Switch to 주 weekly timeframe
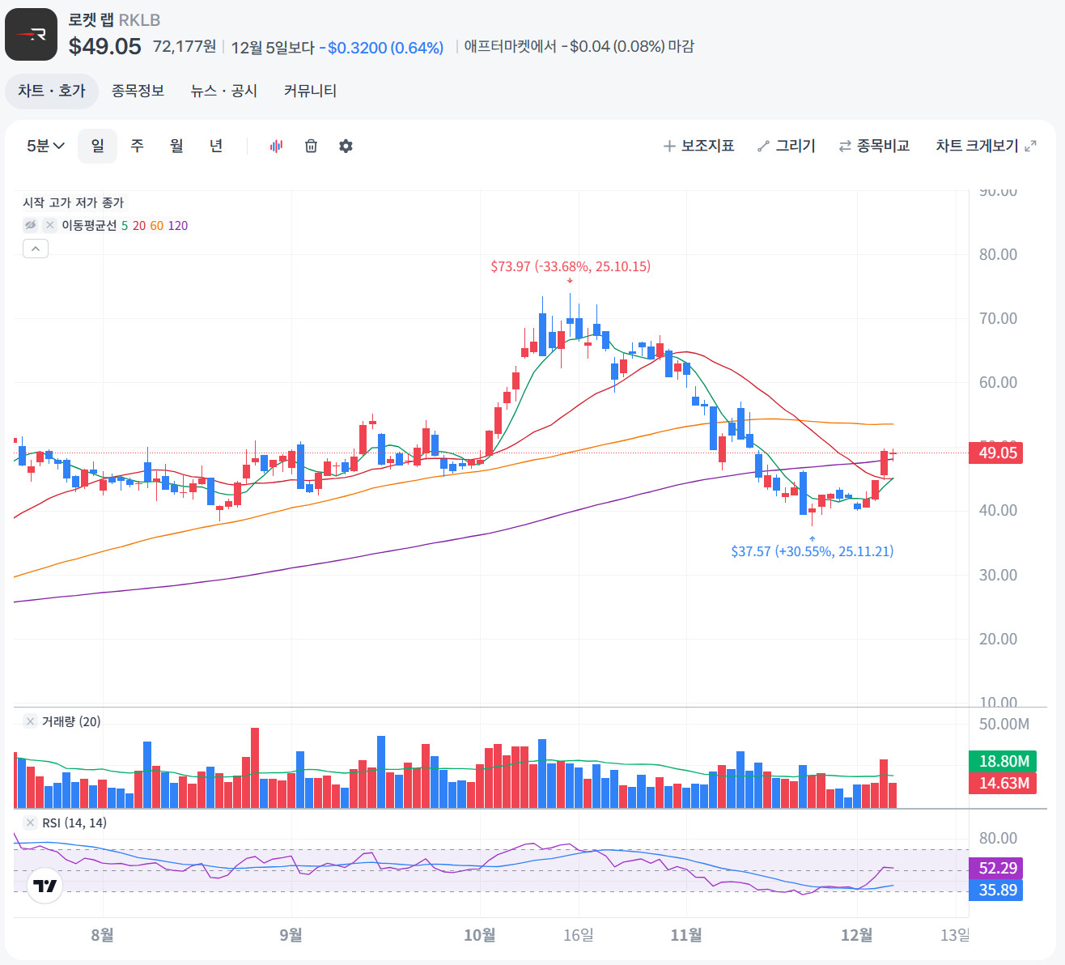1065x965 pixels. tap(137, 146)
